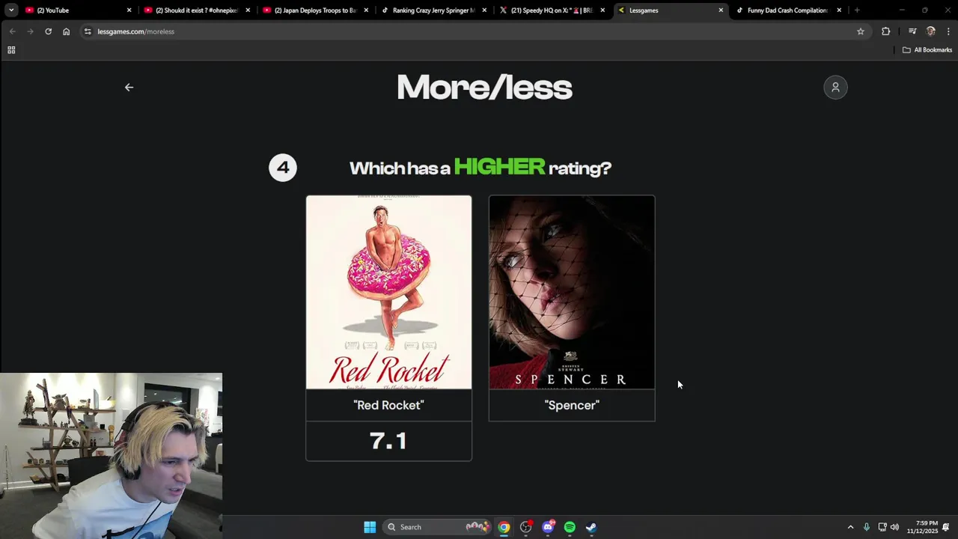958x539 pixels.
Task: Open the media controls icon in the Chrome toolbar
Action: [912, 31]
